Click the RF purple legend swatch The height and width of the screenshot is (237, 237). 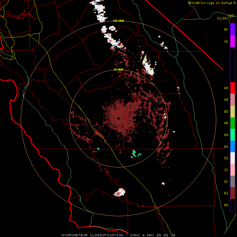pyautogui.click(x=233, y=29)
